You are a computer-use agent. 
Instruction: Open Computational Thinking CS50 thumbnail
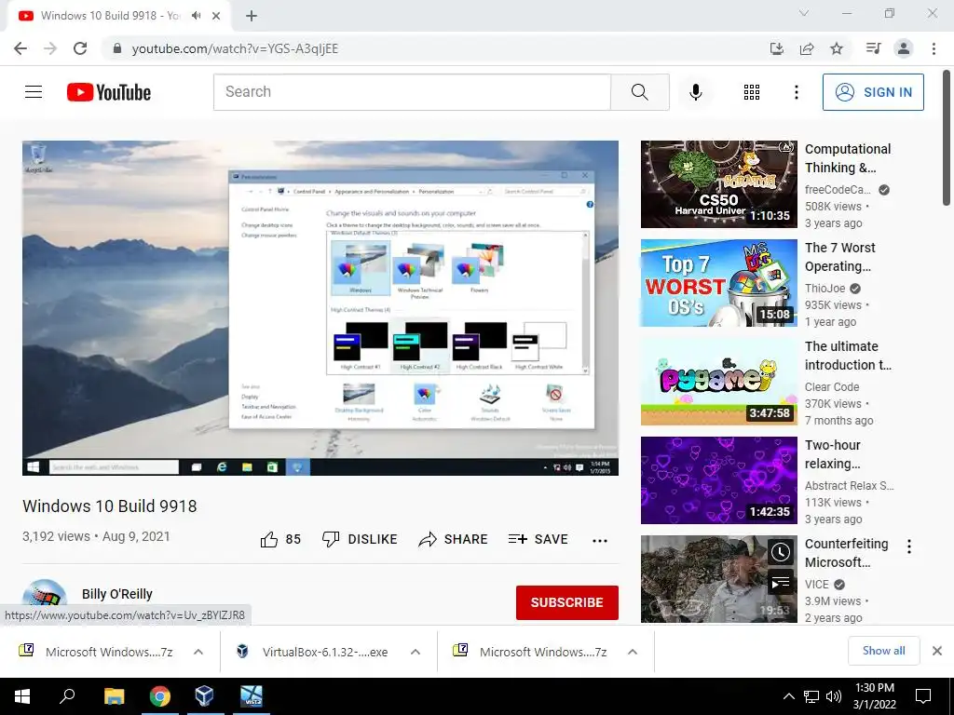coord(718,184)
